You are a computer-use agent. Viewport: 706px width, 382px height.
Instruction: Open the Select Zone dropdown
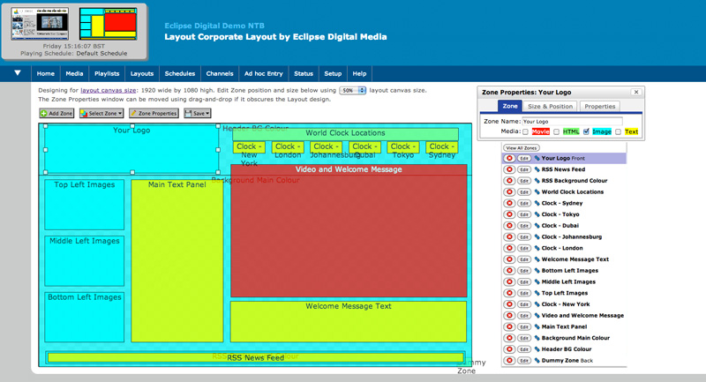pos(101,114)
